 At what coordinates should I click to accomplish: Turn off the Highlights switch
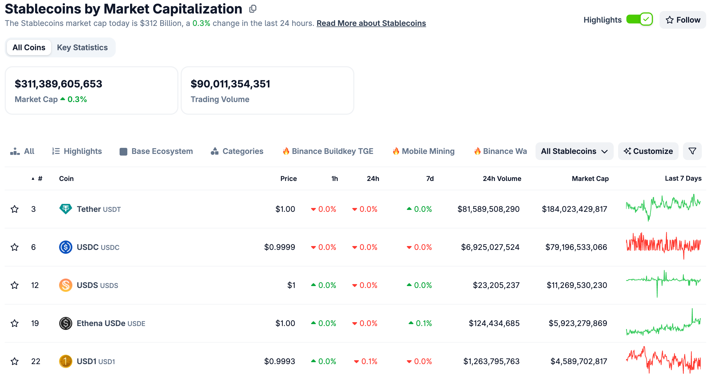point(639,20)
